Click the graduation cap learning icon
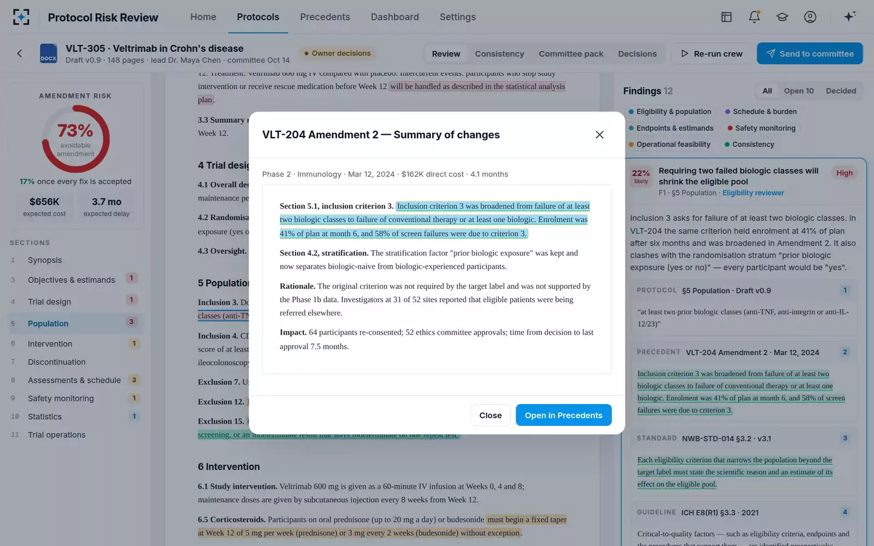Screen dimensions: 874x546 (x=782, y=17)
